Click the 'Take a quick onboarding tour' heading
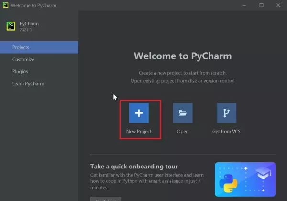Image resolution: width=287 pixels, height=201 pixels. point(134,167)
